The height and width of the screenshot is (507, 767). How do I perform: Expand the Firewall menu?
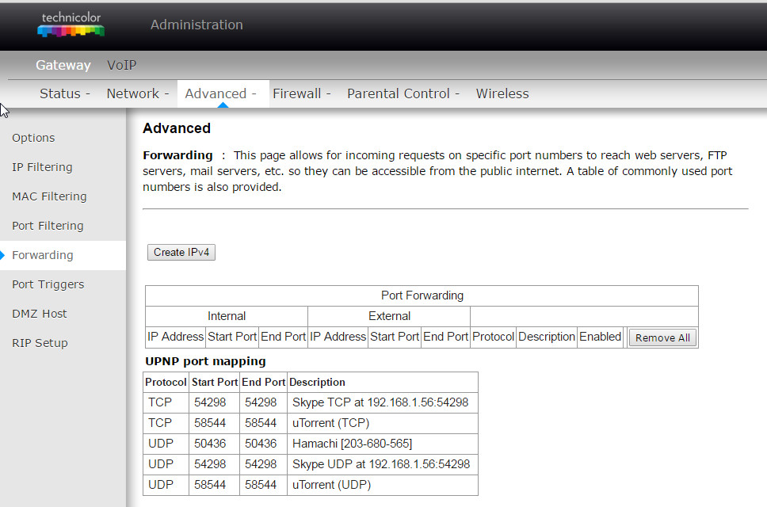click(302, 93)
